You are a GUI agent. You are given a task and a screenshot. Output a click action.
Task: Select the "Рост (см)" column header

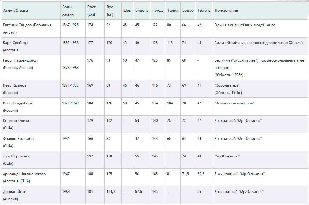(x=91, y=11)
